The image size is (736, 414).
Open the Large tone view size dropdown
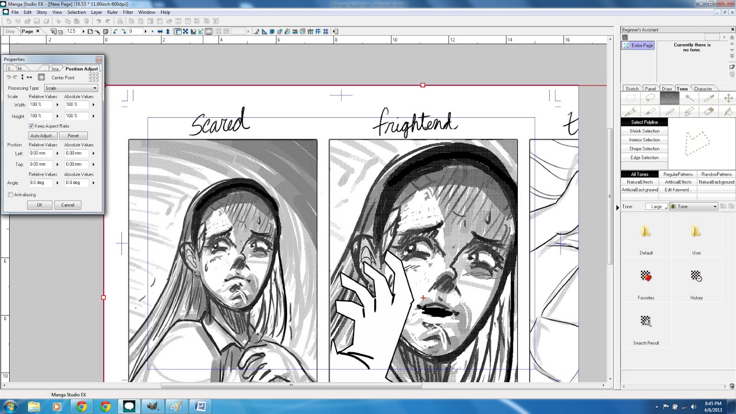click(657, 207)
